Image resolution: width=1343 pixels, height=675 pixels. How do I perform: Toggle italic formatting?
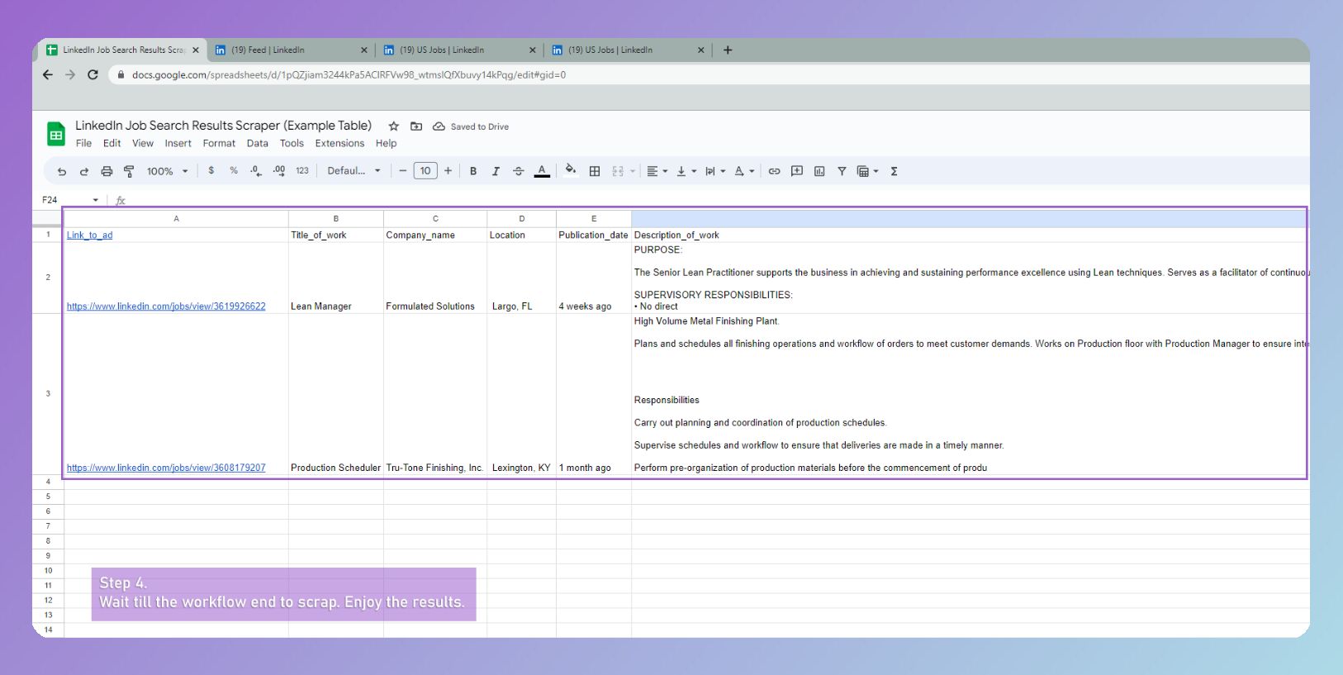pyautogui.click(x=496, y=171)
